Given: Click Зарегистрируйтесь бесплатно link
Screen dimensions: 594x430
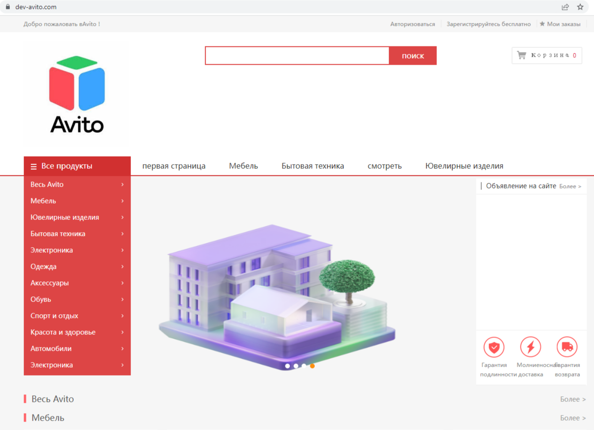Looking at the screenshot, I should tap(489, 23).
